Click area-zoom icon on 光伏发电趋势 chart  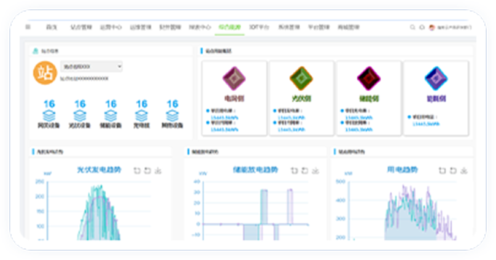coord(137,170)
